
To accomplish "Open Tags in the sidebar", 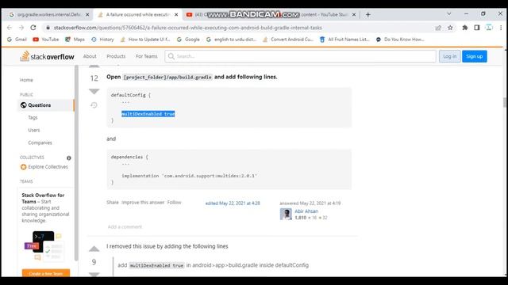I will pyautogui.click(x=33, y=118).
